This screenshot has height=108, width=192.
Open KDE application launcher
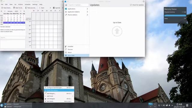click(x=2, y=105)
